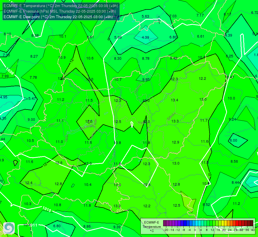Click the 4.95 temperature value
Viewport: 258px width, 237px height.
[4, 97]
